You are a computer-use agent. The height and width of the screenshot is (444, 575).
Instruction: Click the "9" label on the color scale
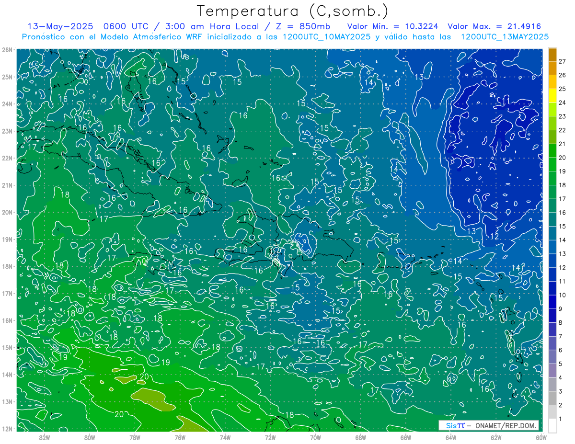pos(561,309)
